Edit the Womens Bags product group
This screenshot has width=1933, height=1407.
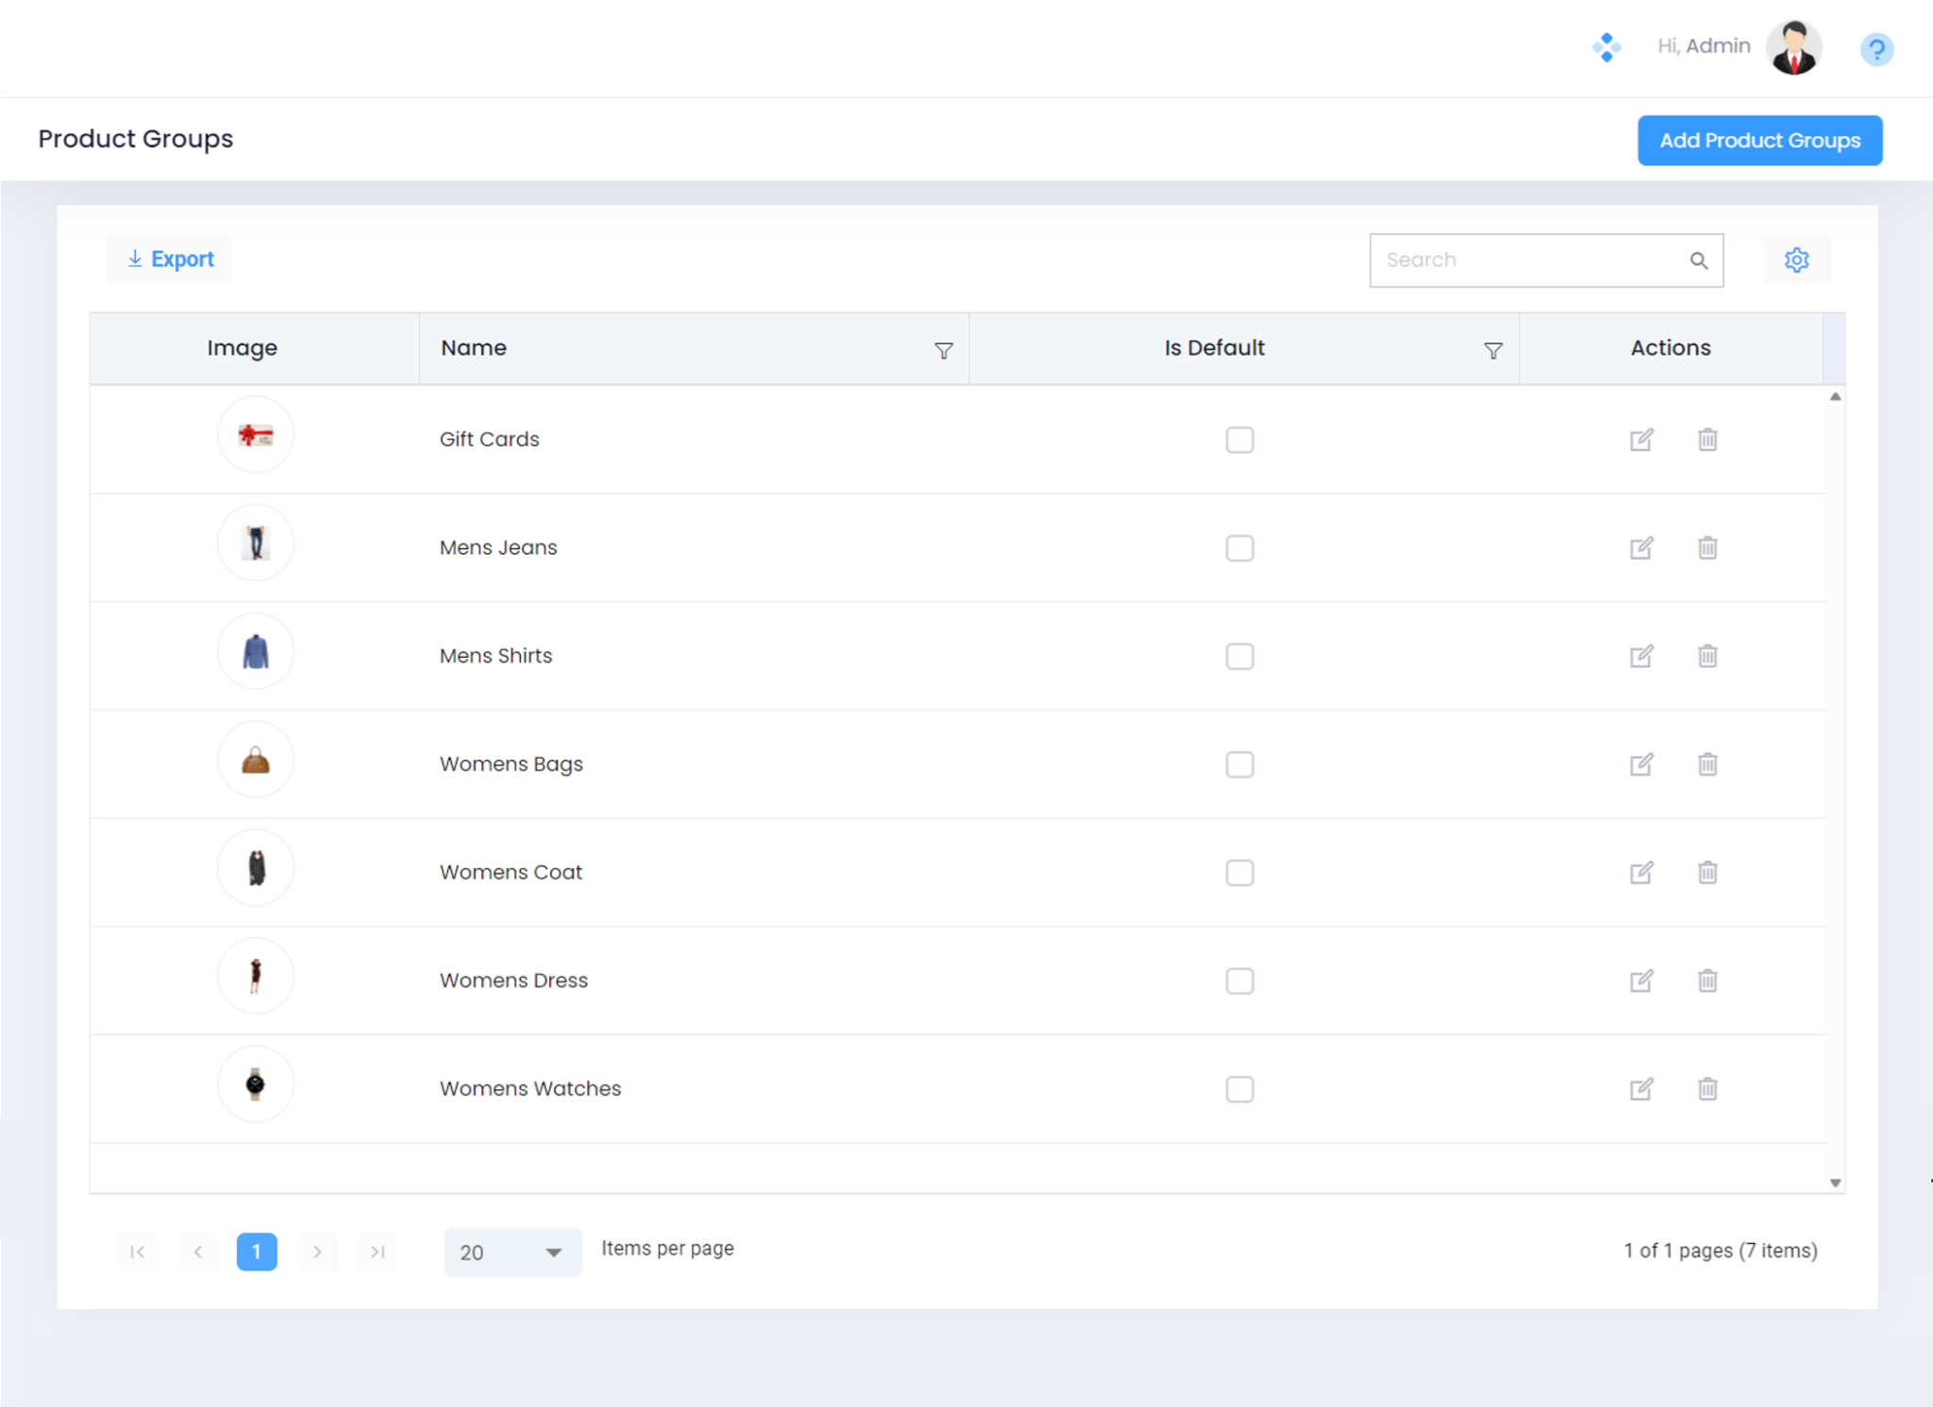(x=1640, y=764)
